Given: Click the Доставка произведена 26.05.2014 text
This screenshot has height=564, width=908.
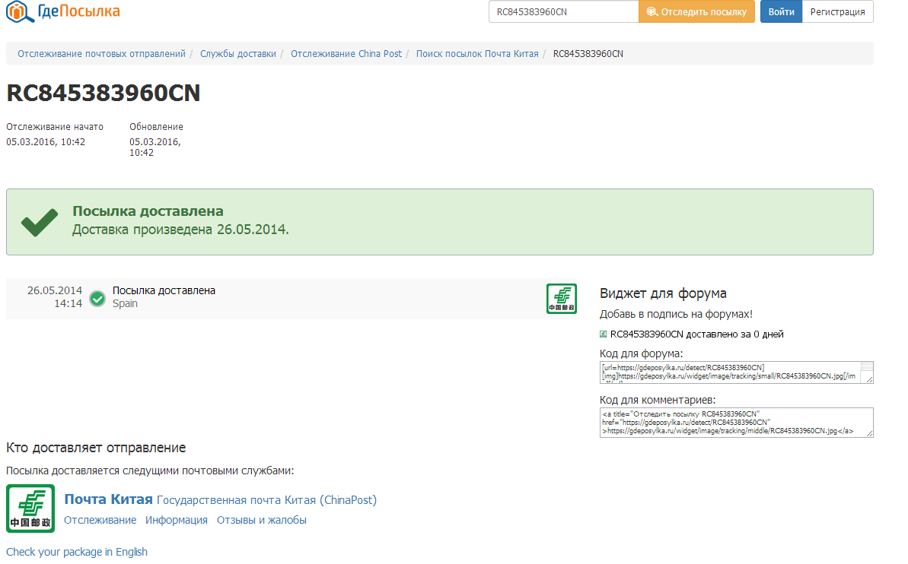Looking at the screenshot, I should 180,230.
